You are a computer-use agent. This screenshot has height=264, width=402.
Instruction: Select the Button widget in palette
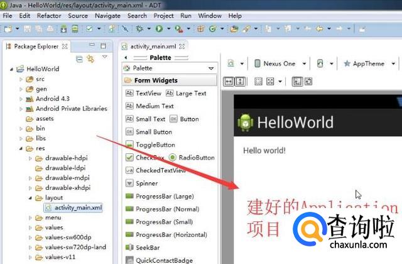184,119
